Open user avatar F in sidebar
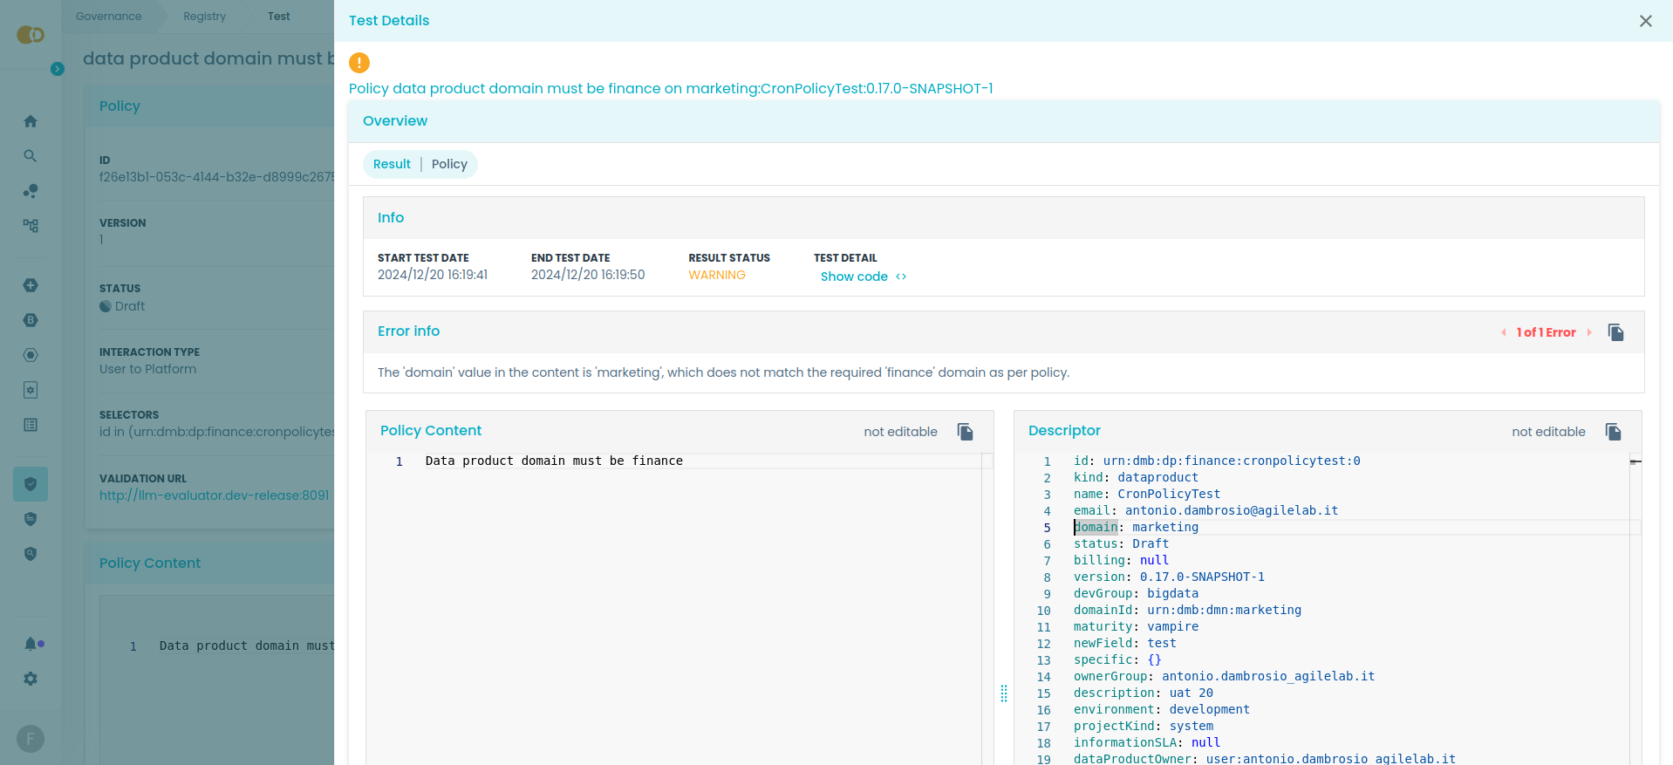This screenshot has height=765, width=1673. pyautogui.click(x=31, y=739)
